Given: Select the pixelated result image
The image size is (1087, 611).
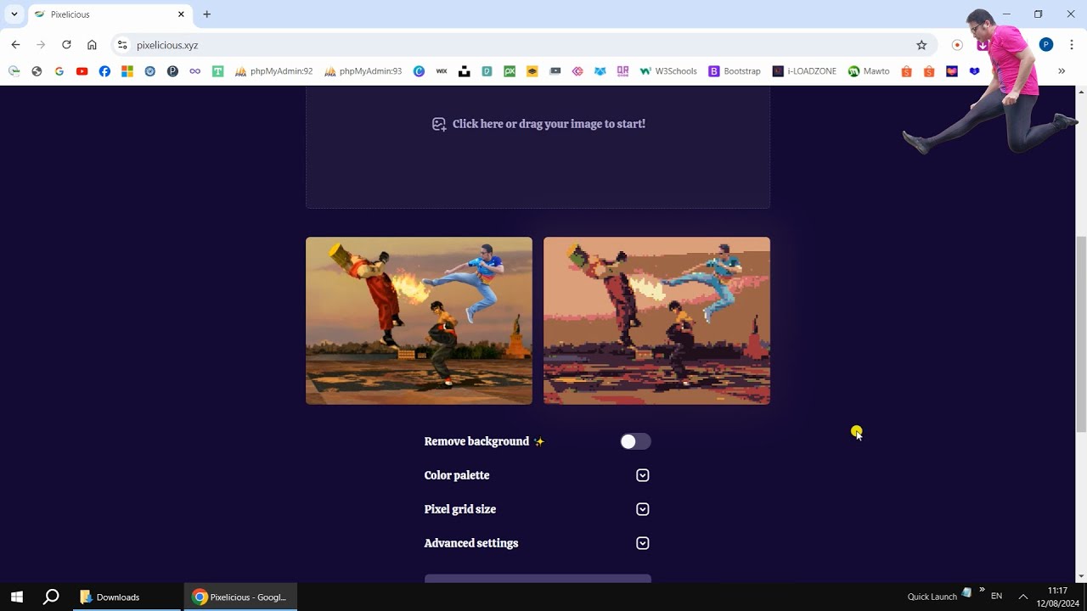Looking at the screenshot, I should pos(656,321).
